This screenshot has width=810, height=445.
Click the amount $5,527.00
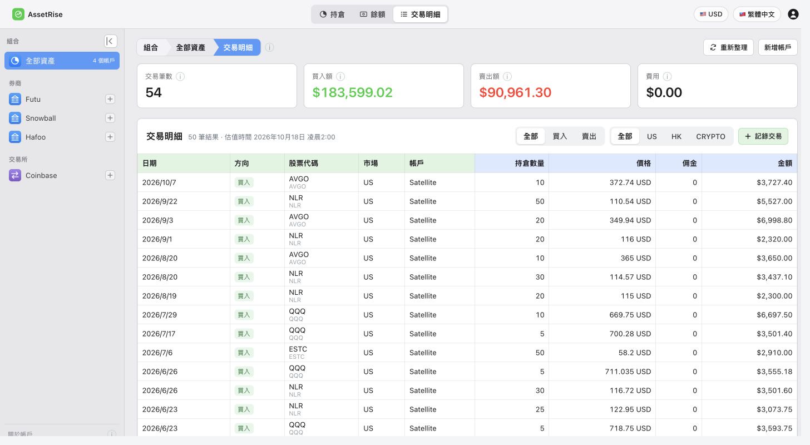coord(774,201)
